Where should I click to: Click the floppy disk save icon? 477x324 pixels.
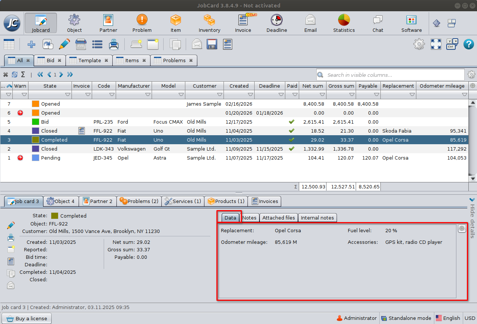[212, 44]
